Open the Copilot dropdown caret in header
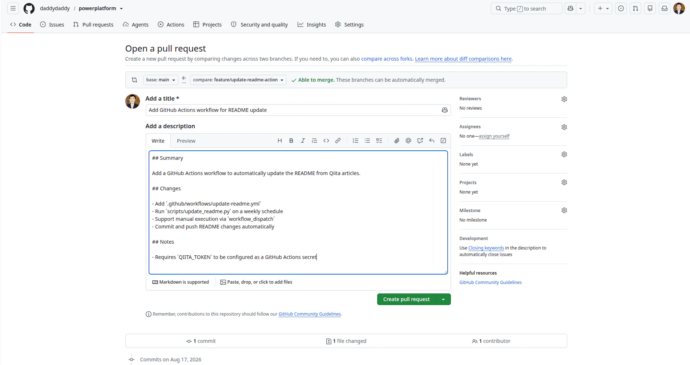Screen dimensions: 690x365 pos(581,8)
